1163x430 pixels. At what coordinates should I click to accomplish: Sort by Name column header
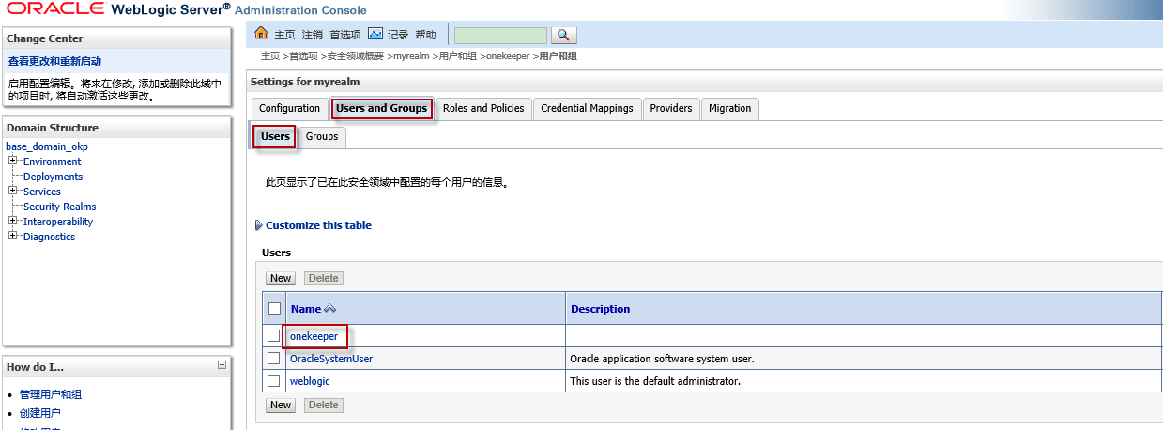click(306, 309)
